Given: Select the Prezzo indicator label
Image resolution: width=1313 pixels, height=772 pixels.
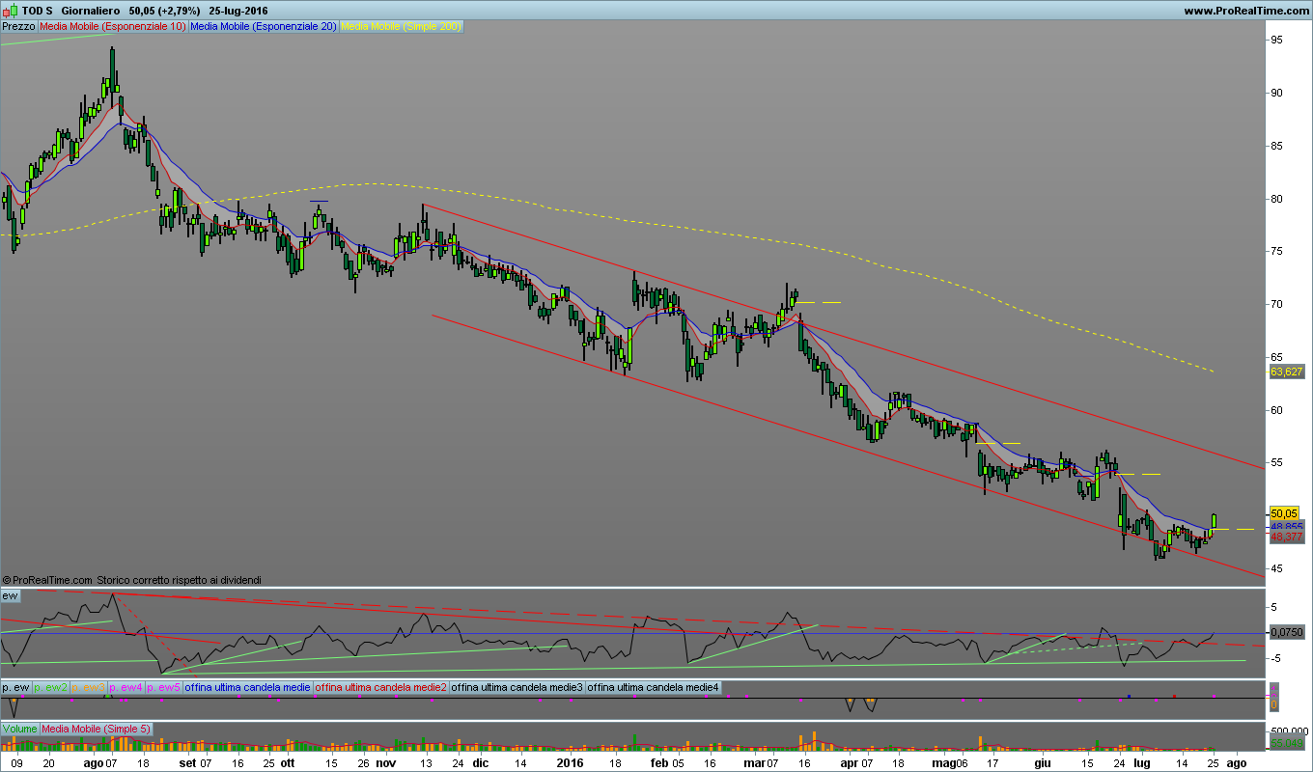Looking at the screenshot, I should click(18, 27).
